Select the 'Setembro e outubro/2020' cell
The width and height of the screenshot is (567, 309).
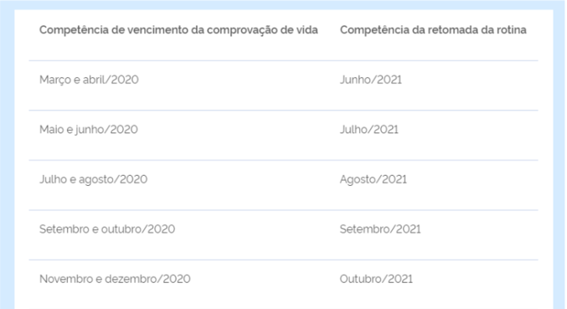click(107, 229)
